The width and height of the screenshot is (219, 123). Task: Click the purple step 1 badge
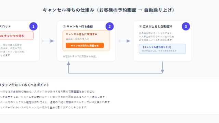[34, 26]
